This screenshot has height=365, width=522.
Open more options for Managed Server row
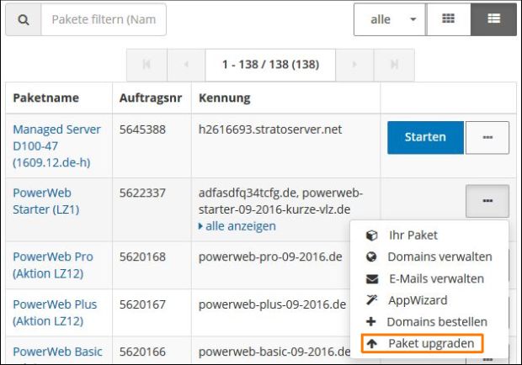(487, 137)
